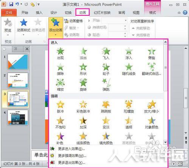Click the fit slide to window icon
The height and width of the screenshot is (168, 189).
[x=180, y=164]
